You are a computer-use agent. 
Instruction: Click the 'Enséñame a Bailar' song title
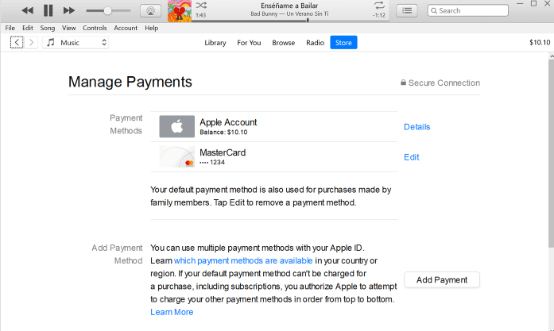point(289,6)
